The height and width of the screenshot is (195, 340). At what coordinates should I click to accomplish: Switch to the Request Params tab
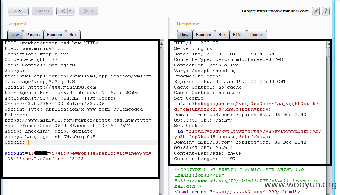[33, 35]
